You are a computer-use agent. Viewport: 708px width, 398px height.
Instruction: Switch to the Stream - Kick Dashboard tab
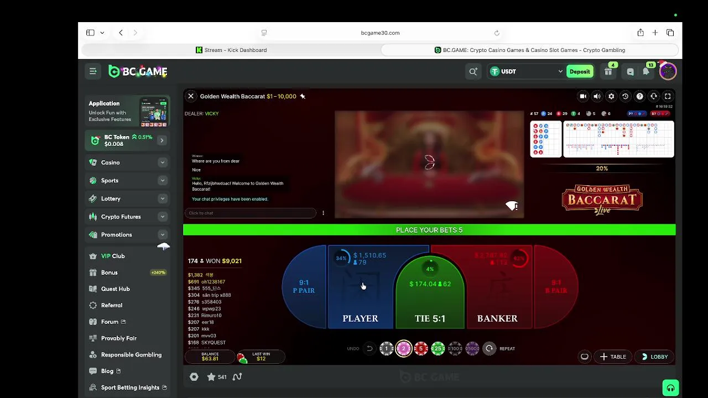(231, 50)
